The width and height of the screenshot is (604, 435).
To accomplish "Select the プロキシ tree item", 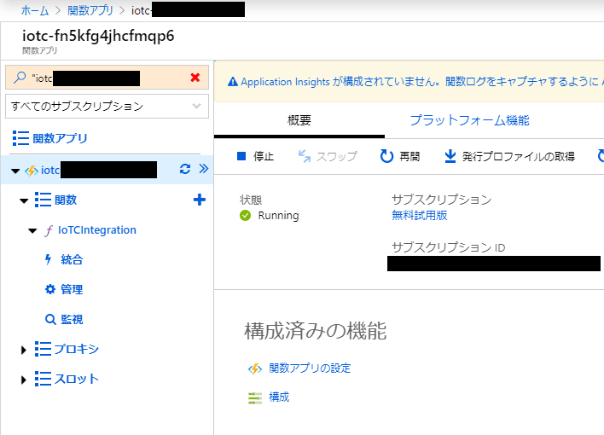I will click(76, 349).
